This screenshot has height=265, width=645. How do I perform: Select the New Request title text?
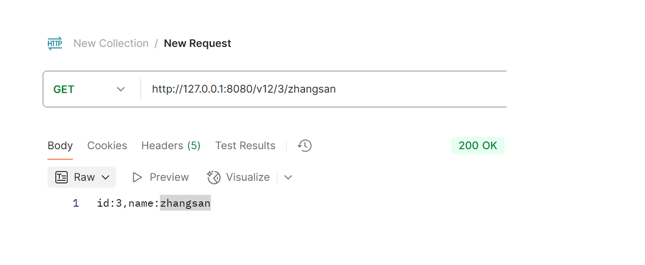click(x=198, y=43)
